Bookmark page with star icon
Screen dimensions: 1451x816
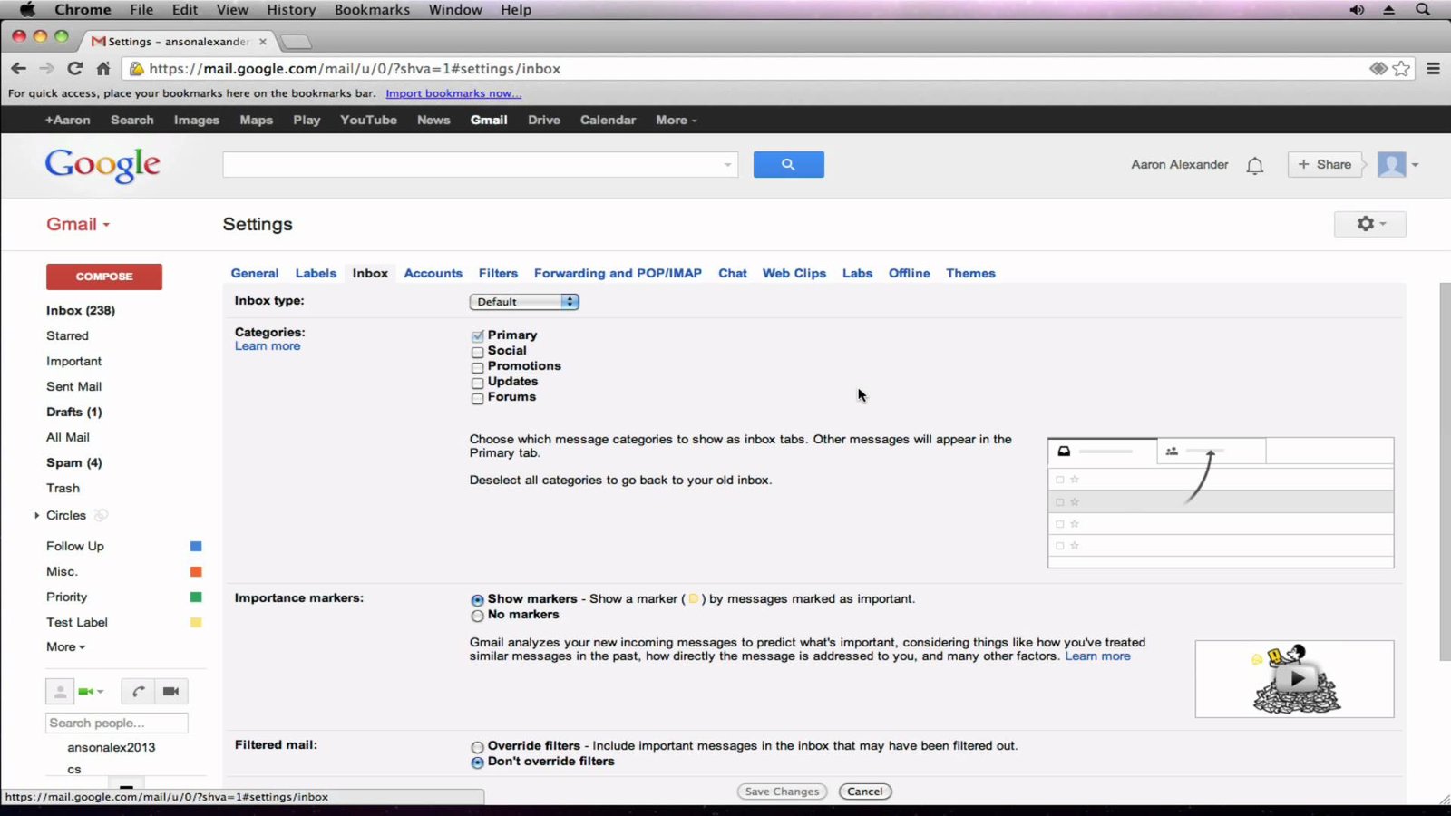1401,68
